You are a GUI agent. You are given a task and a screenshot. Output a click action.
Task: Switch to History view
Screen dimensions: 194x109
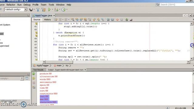click(47, 20)
